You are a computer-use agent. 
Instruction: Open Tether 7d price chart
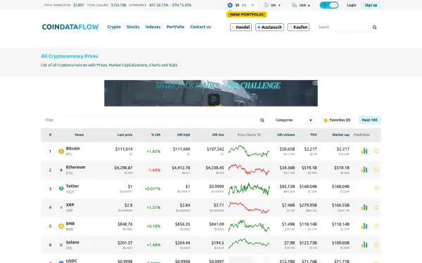249,189
